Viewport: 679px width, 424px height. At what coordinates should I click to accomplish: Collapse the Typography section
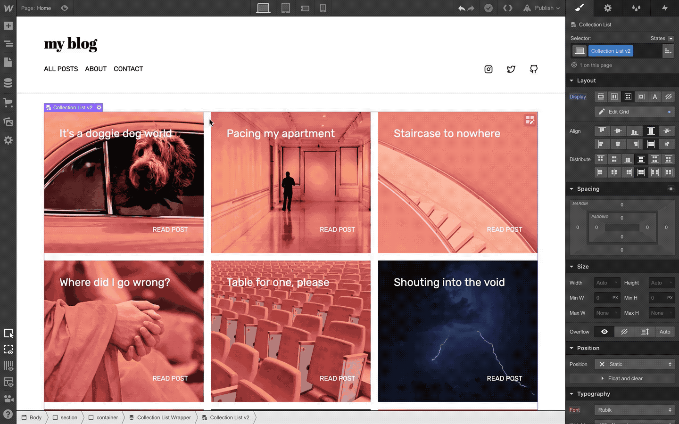point(590,394)
